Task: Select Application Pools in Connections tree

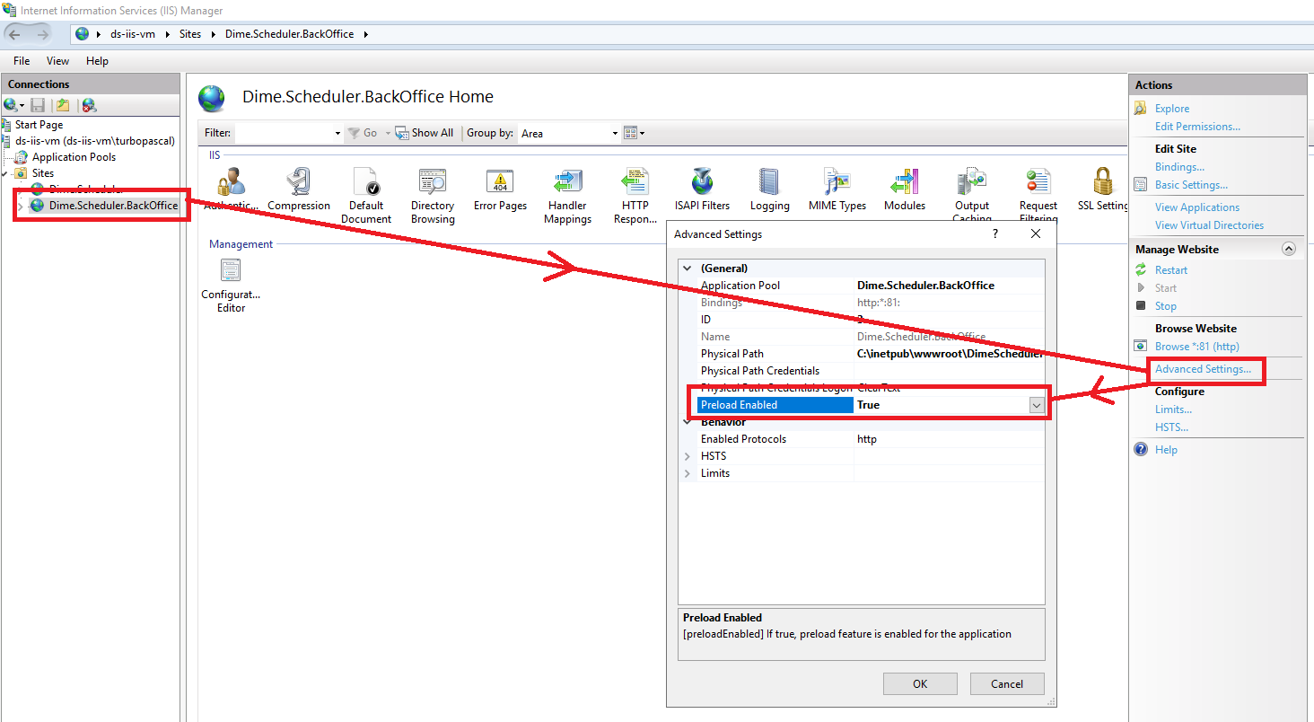Action: (74, 157)
